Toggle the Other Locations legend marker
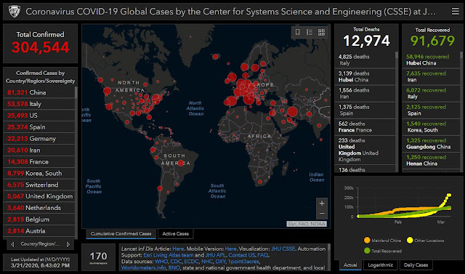This screenshot has height=274, width=465. click(410, 240)
